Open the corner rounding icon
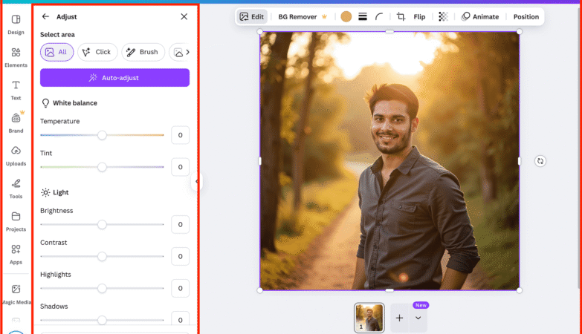582x334 pixels. (x=378, y=16)
